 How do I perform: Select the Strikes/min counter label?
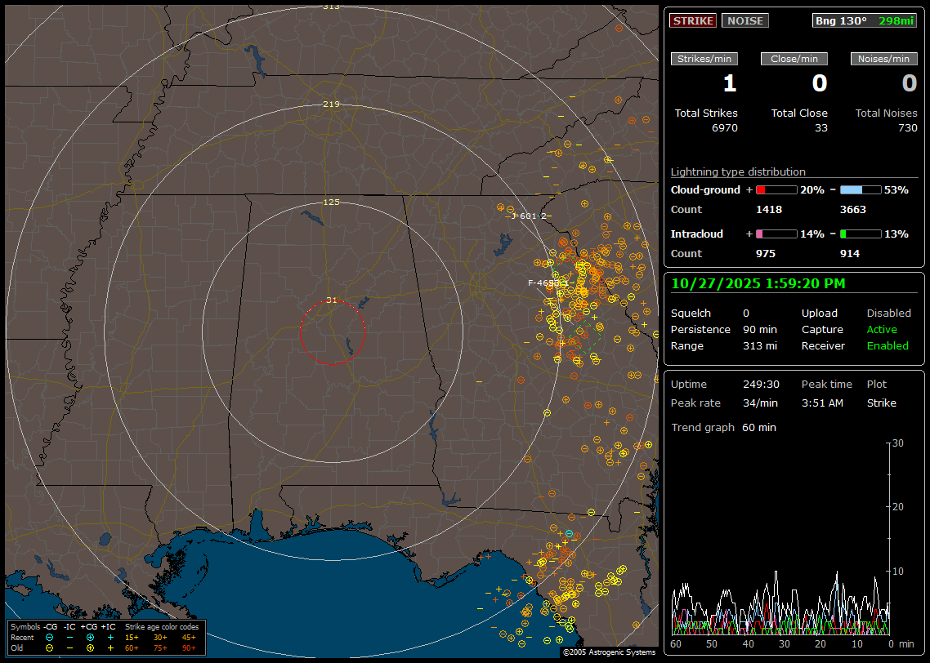pyautogui.click(x=704, y=59)
